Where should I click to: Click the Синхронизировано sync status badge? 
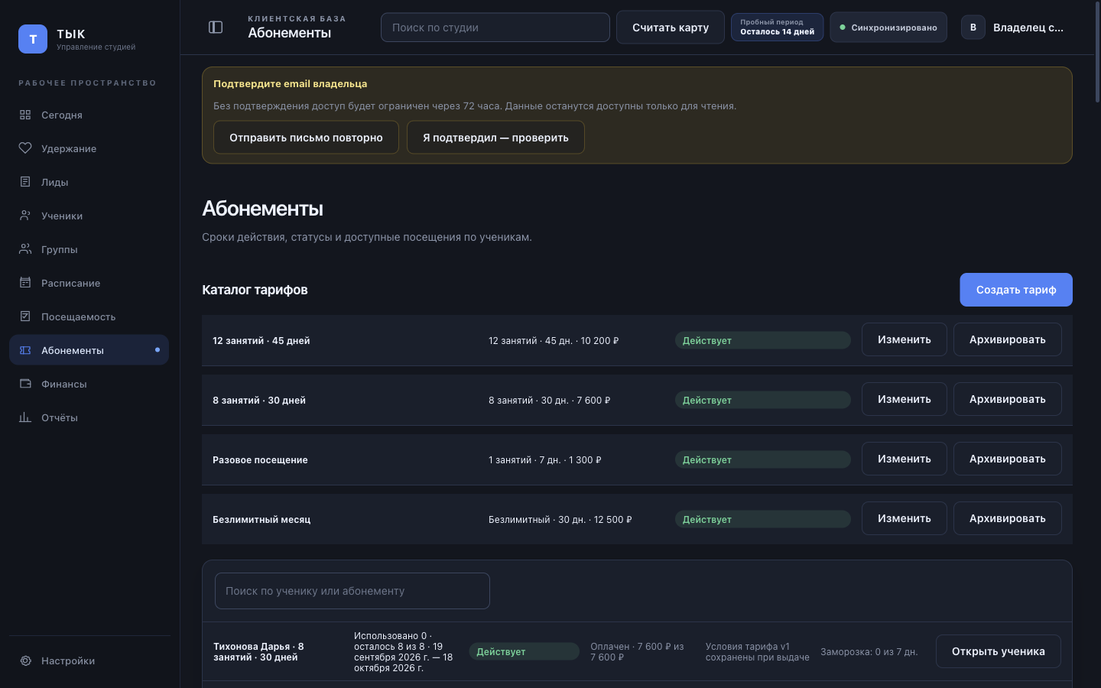click(x=888, y=28)
